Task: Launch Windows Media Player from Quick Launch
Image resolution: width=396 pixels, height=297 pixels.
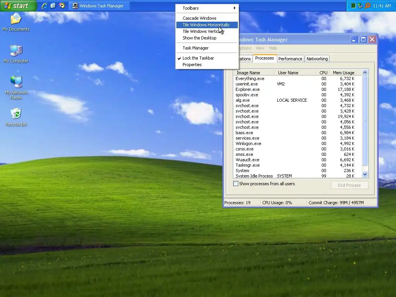Action: (x=62, y=5)
